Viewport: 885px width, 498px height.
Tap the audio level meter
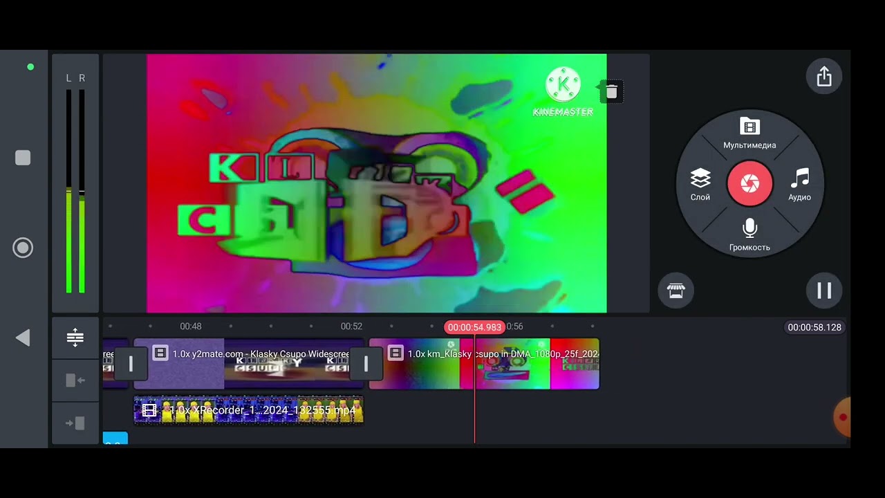point(75,183)
